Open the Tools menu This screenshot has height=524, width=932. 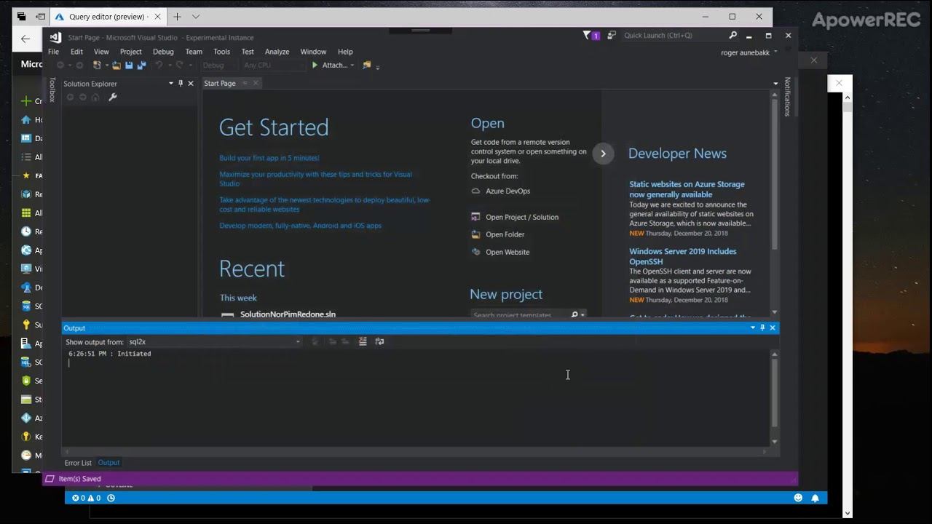click(221, 52)
